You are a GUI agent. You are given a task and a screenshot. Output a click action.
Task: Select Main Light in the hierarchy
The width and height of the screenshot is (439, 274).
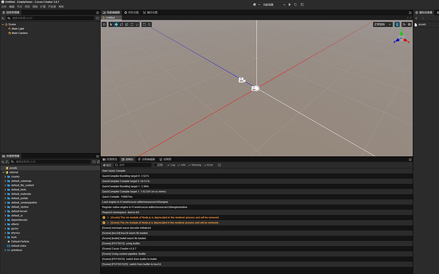point(18,29)
